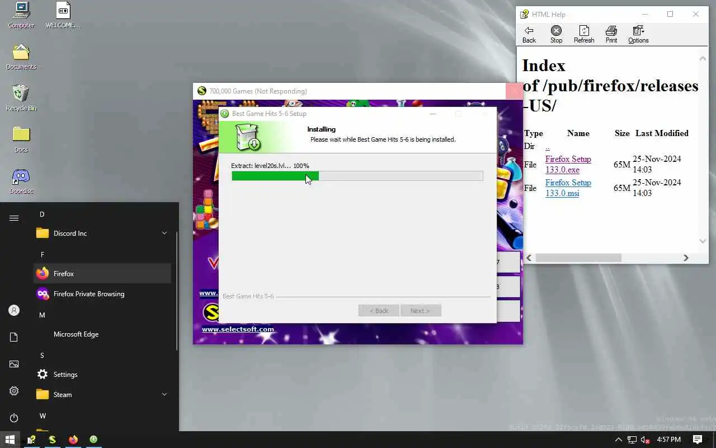Click the Windows Start button
This screenshot has height=448, width=716.
point(10,440)
